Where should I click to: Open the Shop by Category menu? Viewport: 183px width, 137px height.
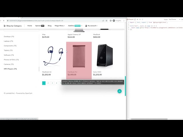13,26
